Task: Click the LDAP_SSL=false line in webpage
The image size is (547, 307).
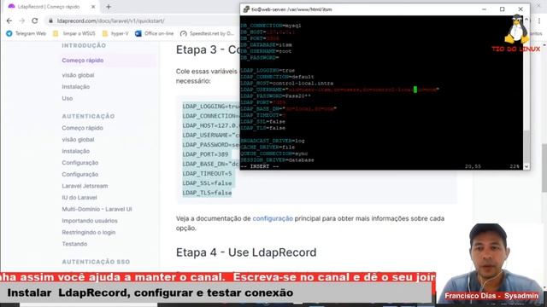Action: pyautogui.click(x=207, y=183)
